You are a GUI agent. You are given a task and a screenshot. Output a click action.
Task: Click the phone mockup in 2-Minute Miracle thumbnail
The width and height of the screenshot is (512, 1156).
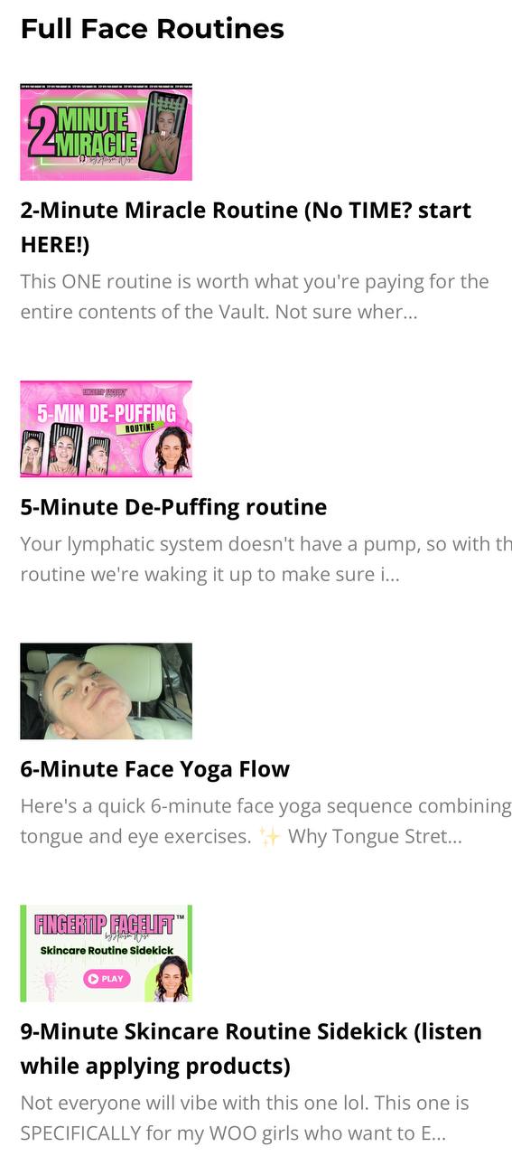tap(165, 131)
